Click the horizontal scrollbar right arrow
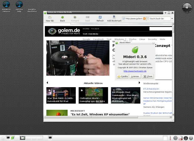 (171, 117)
